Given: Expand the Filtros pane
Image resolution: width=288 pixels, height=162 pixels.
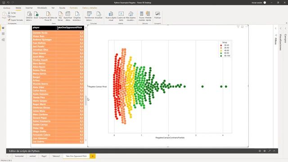Looking at the screenshot, I should click(276, 28).
